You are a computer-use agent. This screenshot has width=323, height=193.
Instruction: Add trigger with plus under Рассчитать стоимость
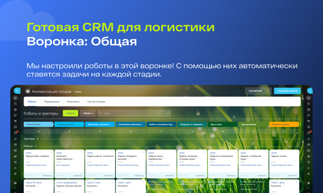[100, 131]
